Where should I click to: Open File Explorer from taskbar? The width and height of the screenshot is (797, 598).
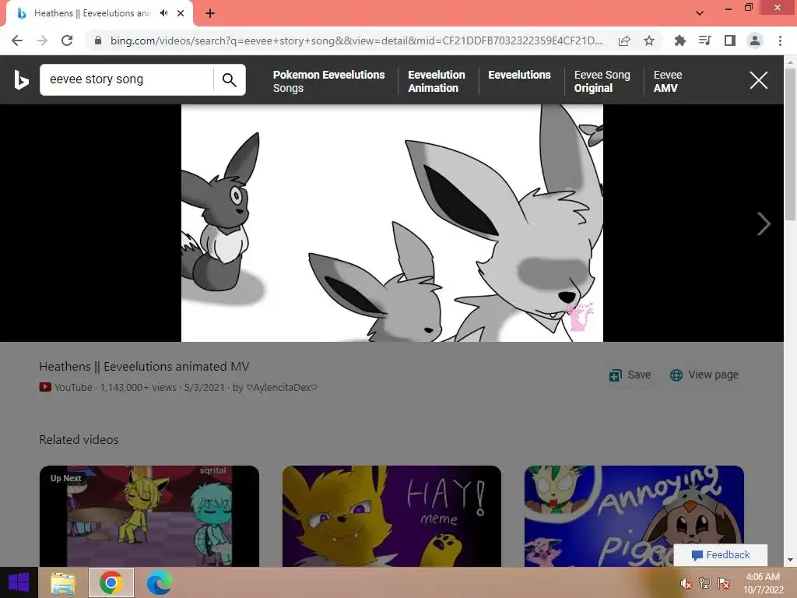point(63,582)
